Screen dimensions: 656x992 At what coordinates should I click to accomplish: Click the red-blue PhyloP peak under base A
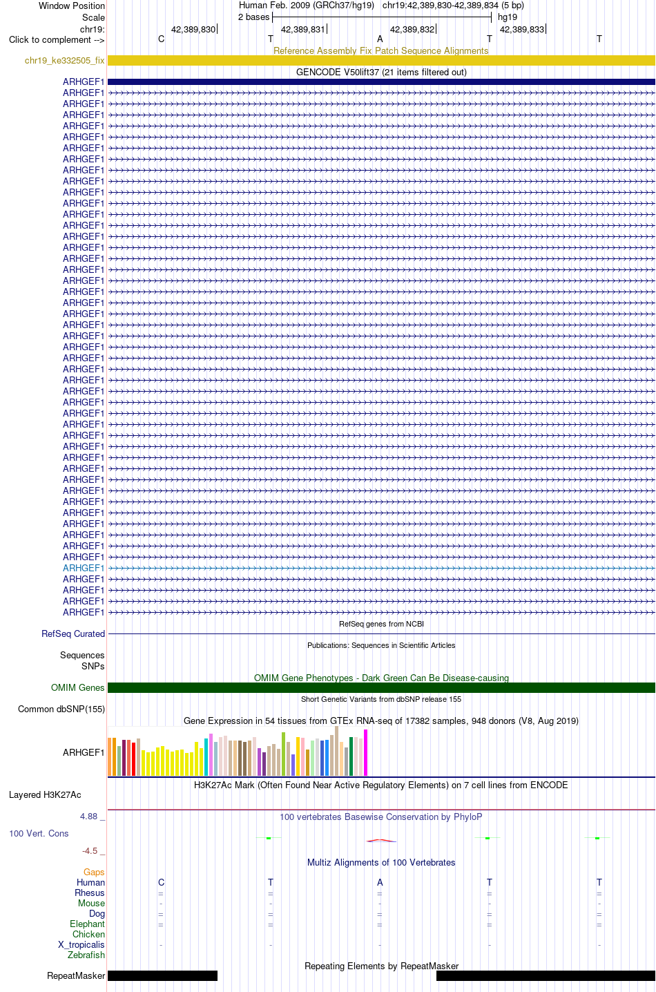click(381, 840)
